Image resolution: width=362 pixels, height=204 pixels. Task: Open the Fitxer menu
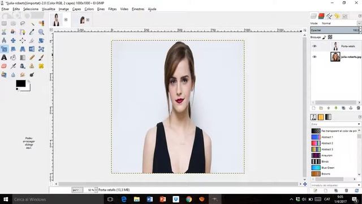click(5, 9)
